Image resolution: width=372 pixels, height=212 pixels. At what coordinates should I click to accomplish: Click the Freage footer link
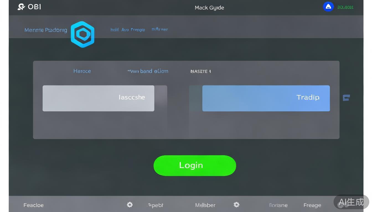[x=312, y=205]
